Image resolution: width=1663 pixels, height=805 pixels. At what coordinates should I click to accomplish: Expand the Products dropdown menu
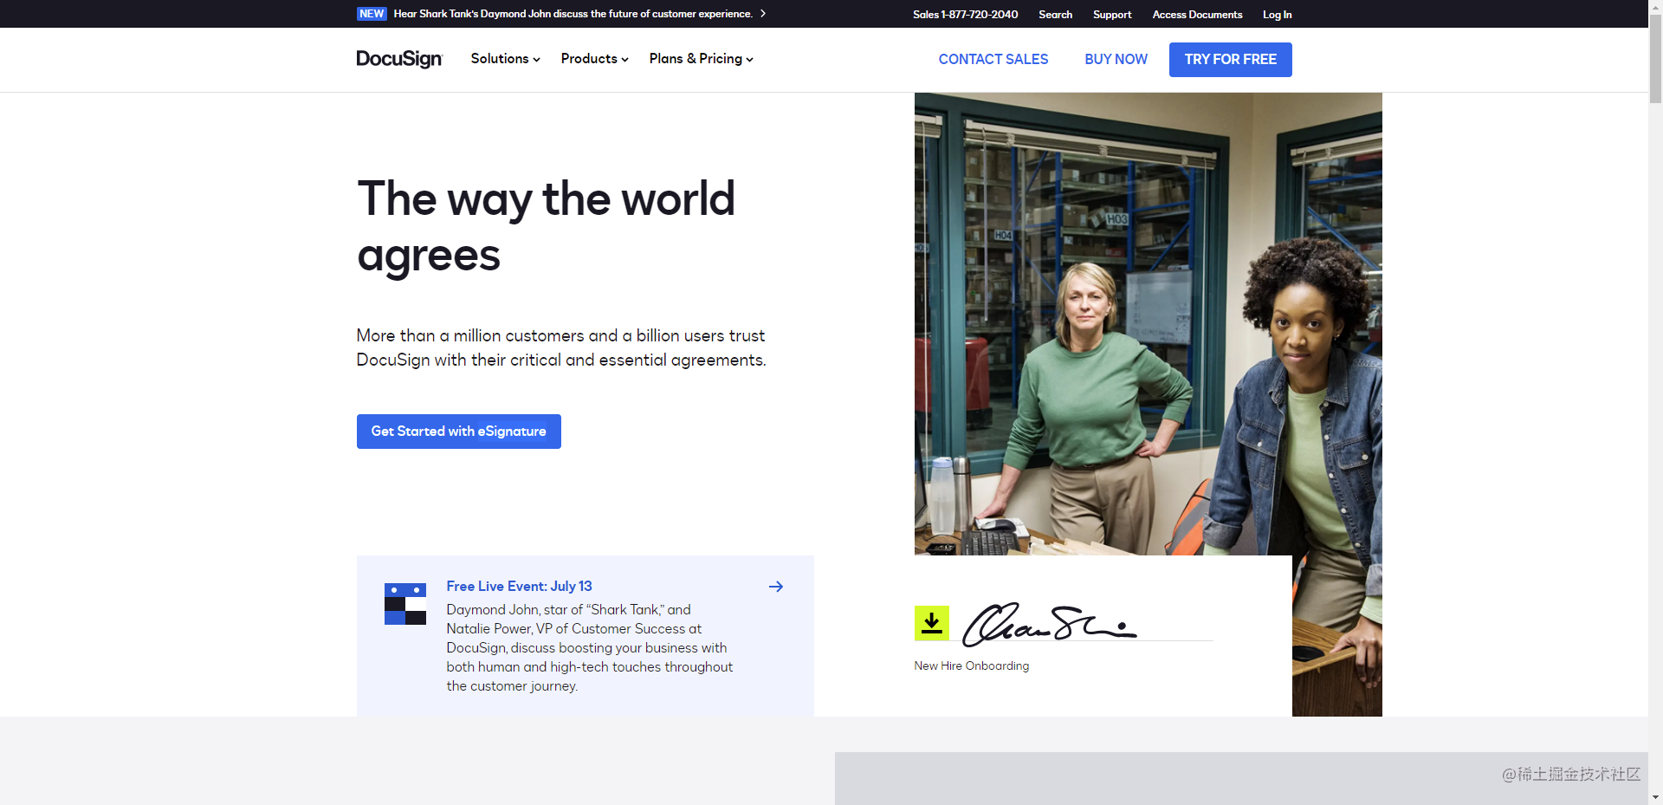click(595, 59)
